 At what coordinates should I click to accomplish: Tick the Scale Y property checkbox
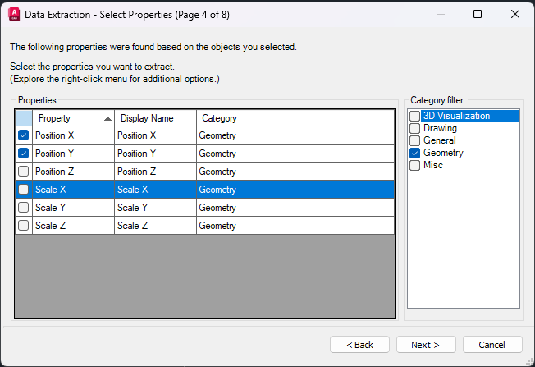(x=23, y=207)
